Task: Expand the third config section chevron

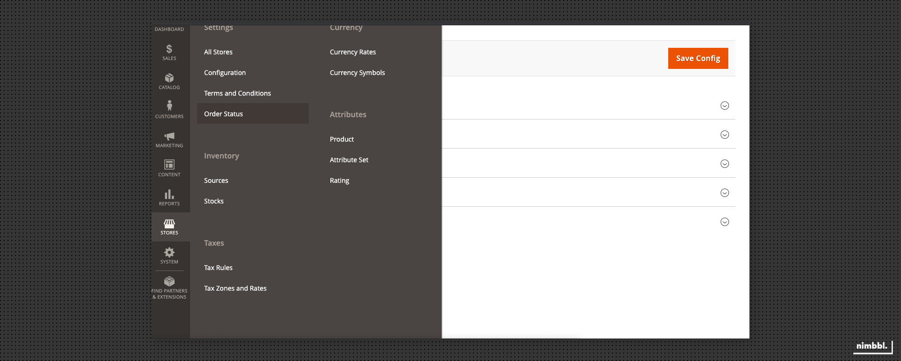Action: tap(725, 164)
